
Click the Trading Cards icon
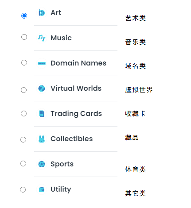(42, 114)
